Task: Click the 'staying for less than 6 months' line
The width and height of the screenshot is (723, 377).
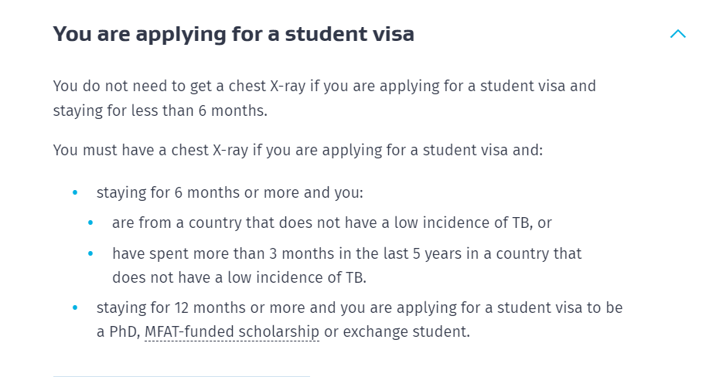Action: (x=160, y=111)
